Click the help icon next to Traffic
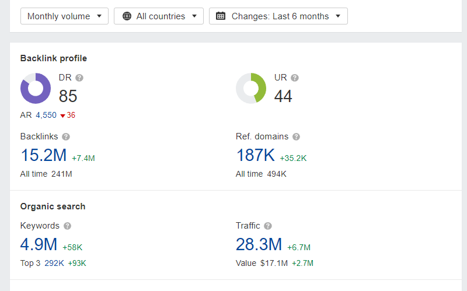The width and height of the screenshot is (467, 291). pos(268,226)
